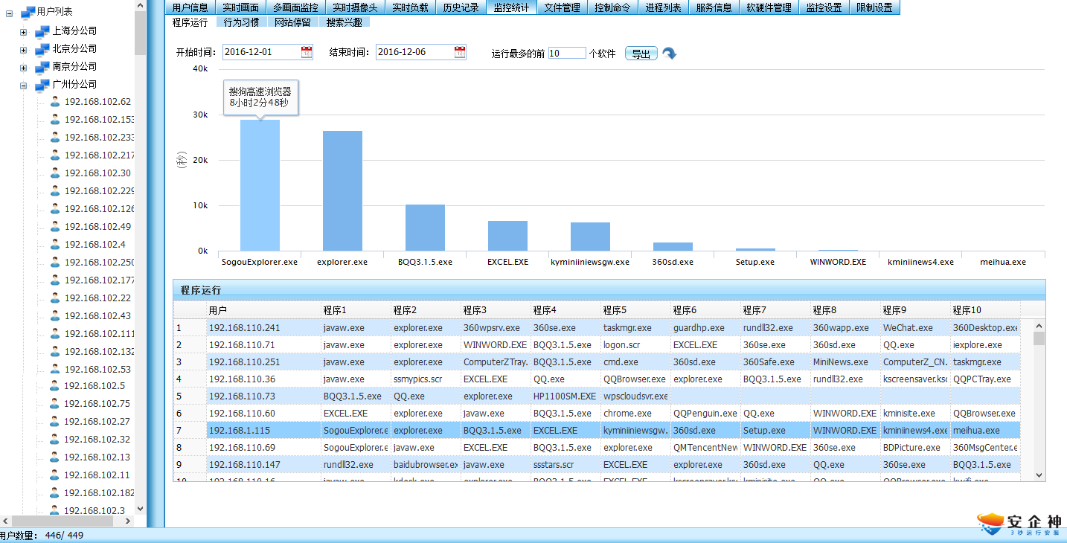Click user icon for 192.168.102.22
This screenshot has height=543, width=1067.
coord(55,298)
